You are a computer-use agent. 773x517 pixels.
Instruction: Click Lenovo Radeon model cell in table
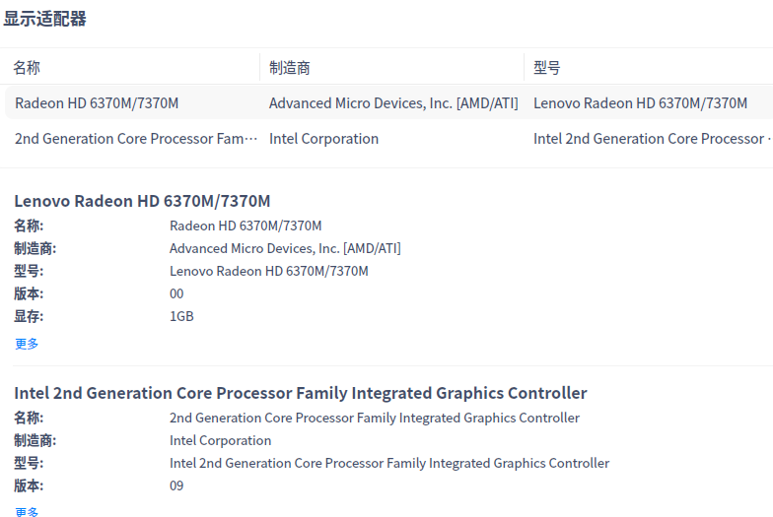pyautogui.click(x=640, y=103)
